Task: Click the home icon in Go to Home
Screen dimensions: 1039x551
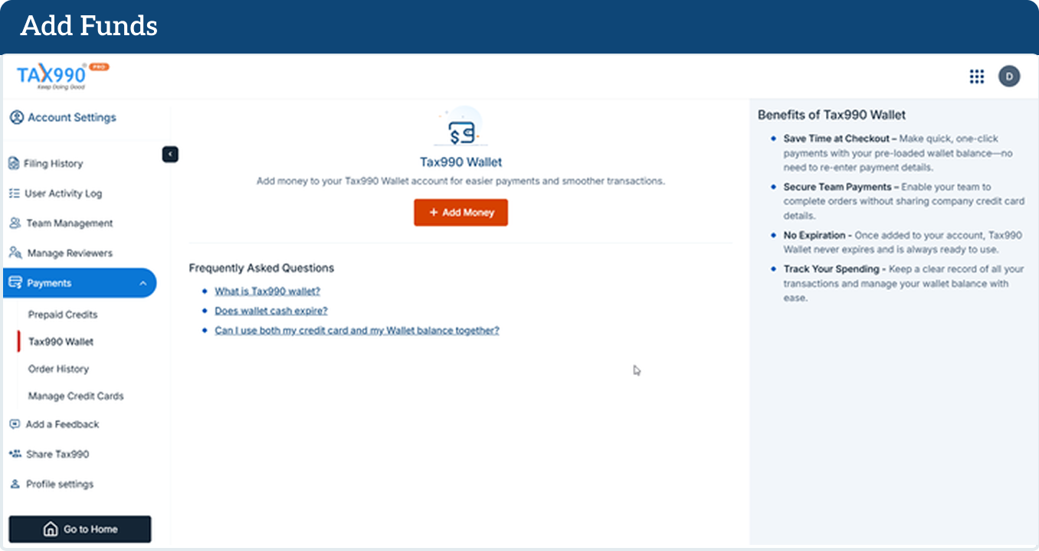Action: (51, 530)
